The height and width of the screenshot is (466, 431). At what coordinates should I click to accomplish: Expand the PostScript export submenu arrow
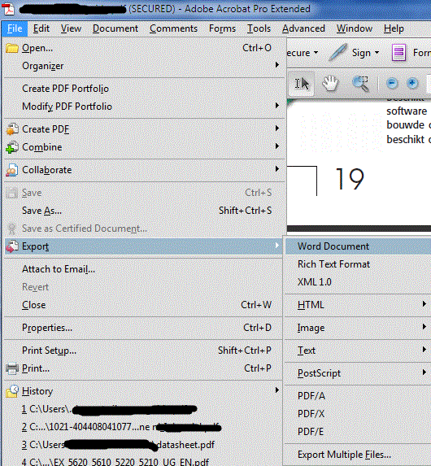click(x=424, y=372)
